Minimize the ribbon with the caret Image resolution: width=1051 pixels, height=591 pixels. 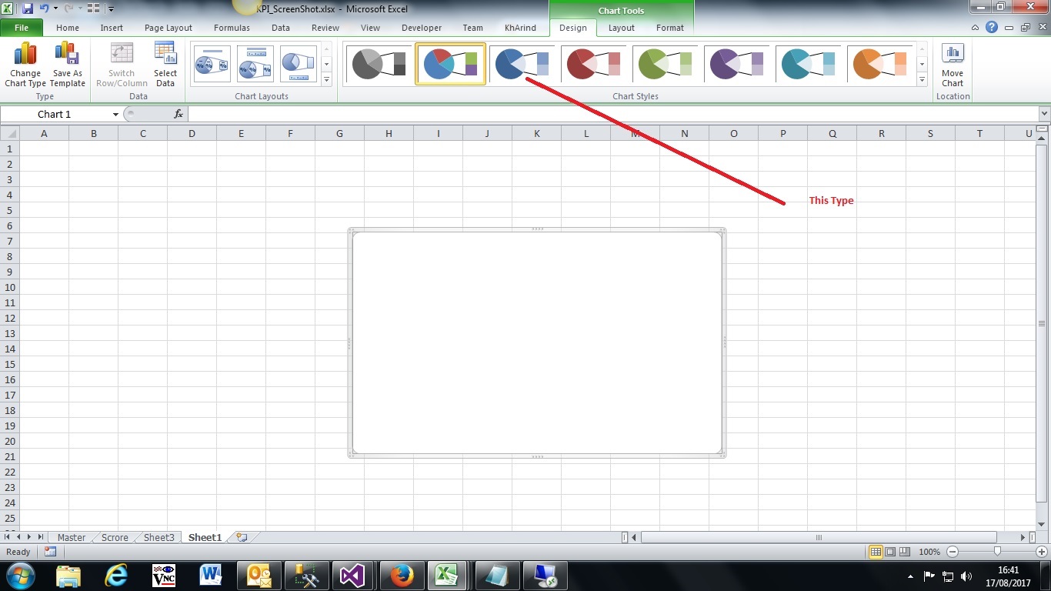tap(976, 28)
